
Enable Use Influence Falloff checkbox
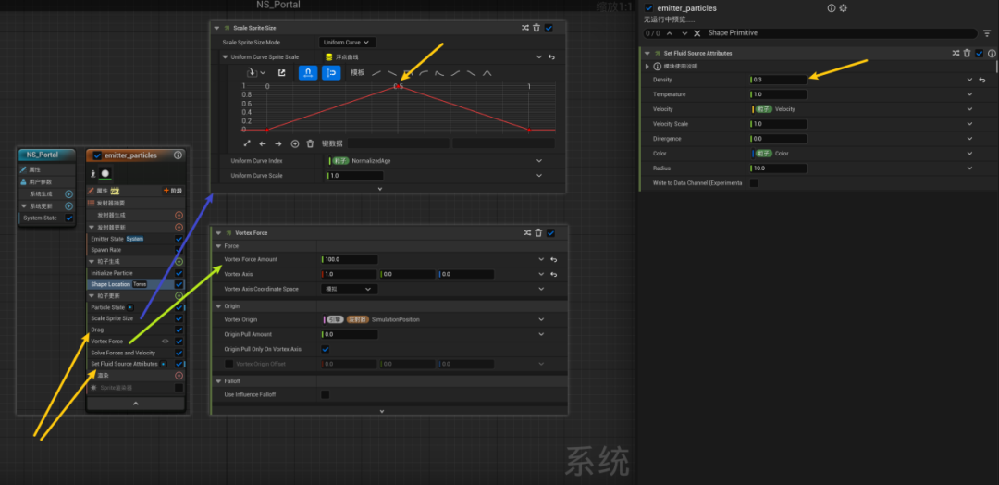pos(326,394)
